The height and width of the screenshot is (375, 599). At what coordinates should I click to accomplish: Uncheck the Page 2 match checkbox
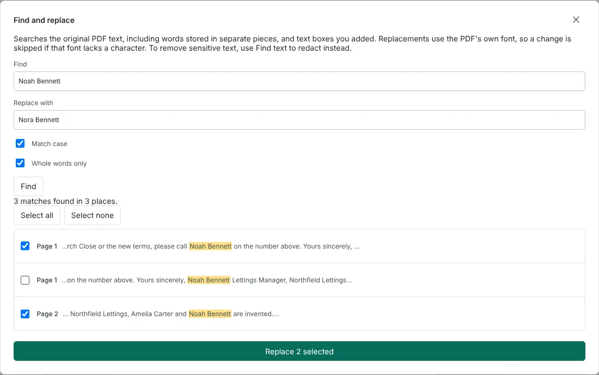(x=25, y=314)
